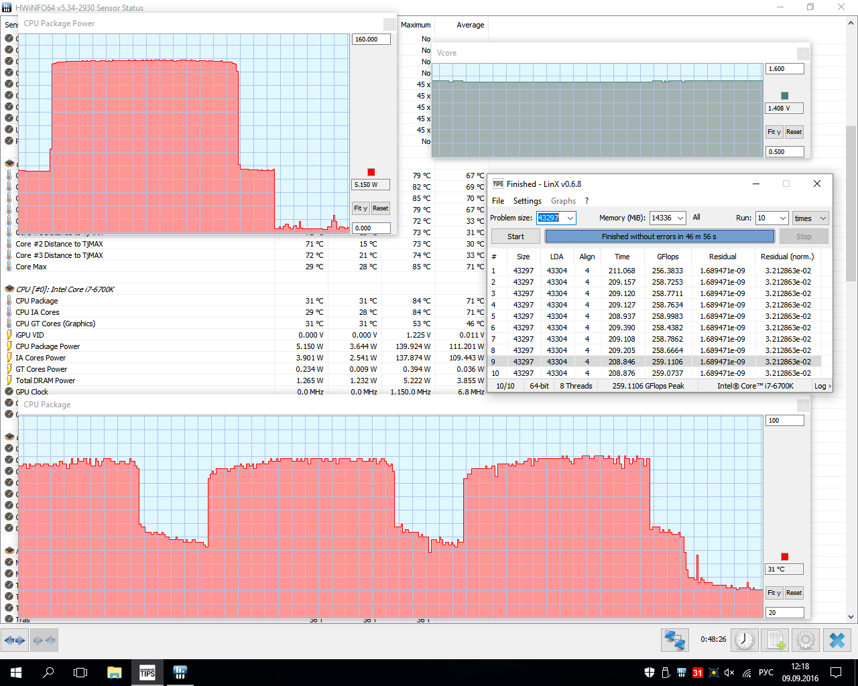This screenshot has height=686, width=858.
Task: Click the Stop button in LinX
Action: point(804,236)
